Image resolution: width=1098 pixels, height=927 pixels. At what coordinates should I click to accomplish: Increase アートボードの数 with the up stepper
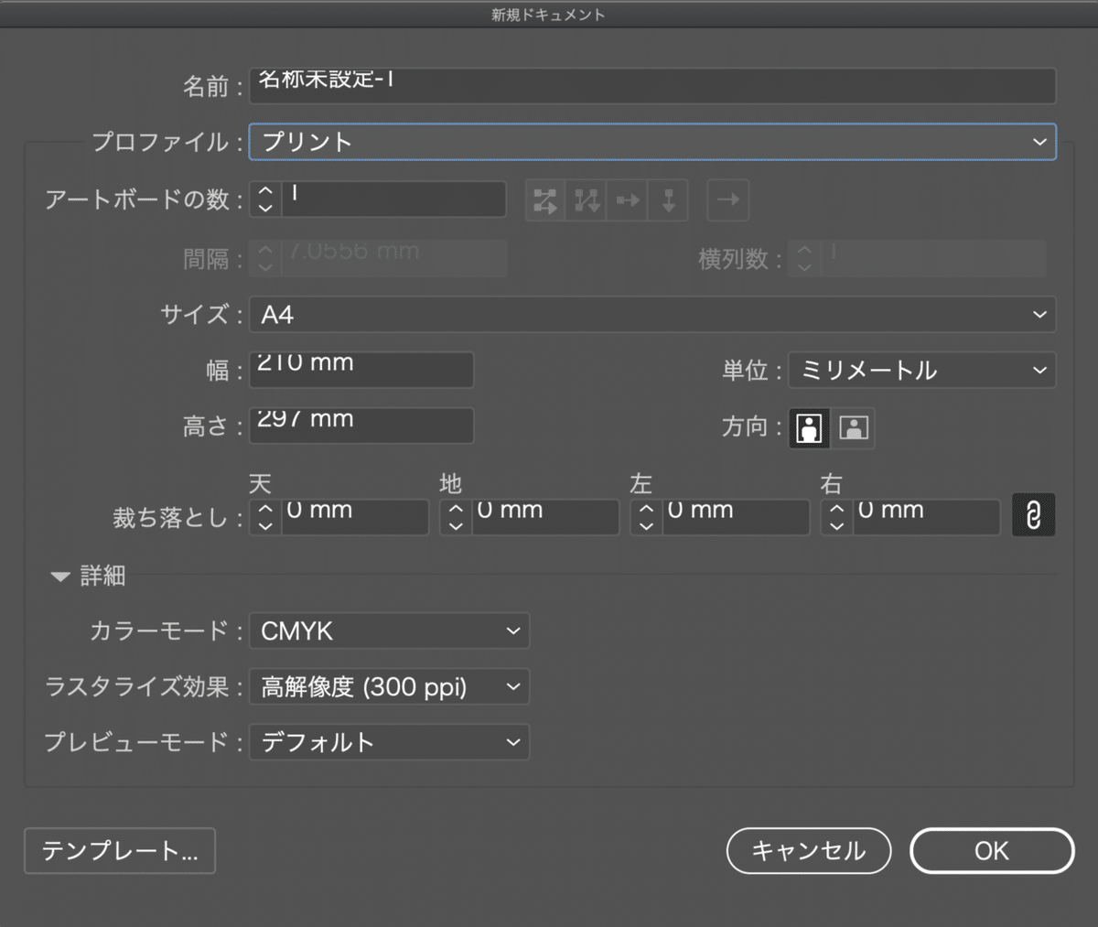[x=264, y=193]
